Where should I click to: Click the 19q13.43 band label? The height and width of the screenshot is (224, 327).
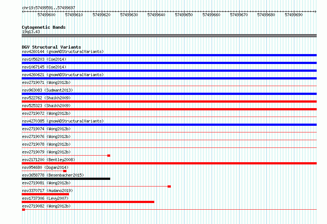click(x=31, y=32)
